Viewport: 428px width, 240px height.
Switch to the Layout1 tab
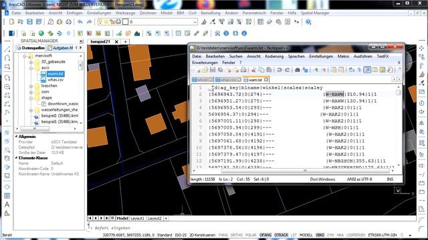tap(137, 218)
